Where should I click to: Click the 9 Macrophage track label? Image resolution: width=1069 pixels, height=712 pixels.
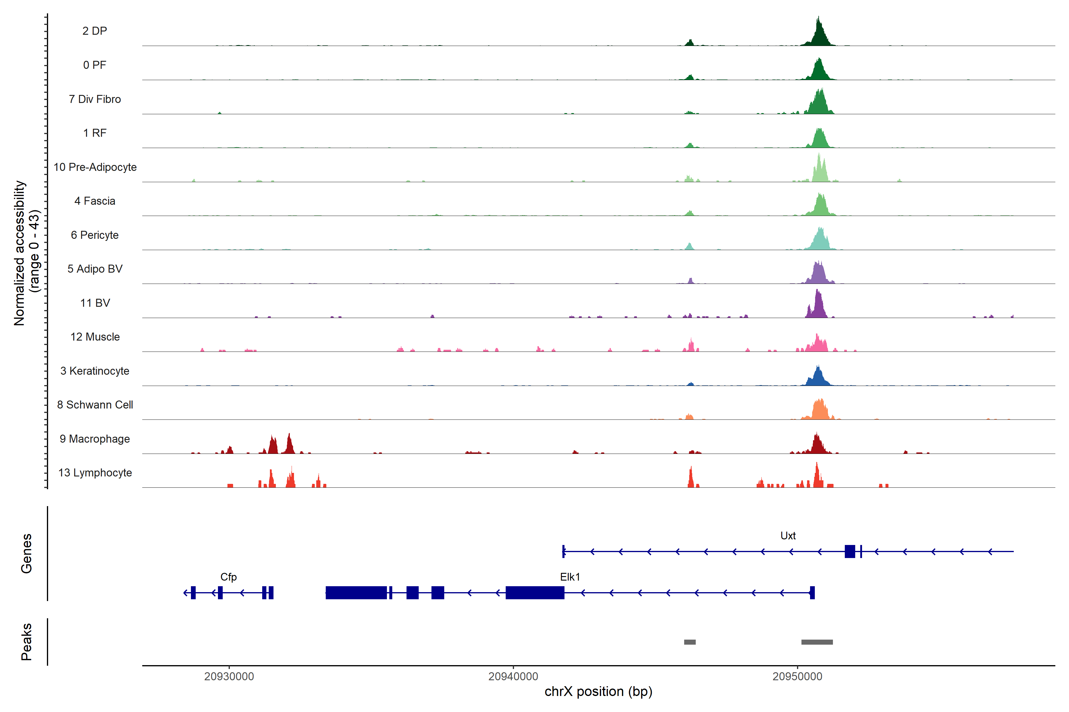[94, 439]
